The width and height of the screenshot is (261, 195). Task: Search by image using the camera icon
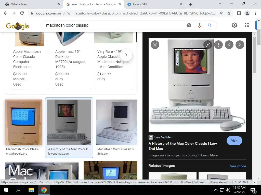click(189, 25)
